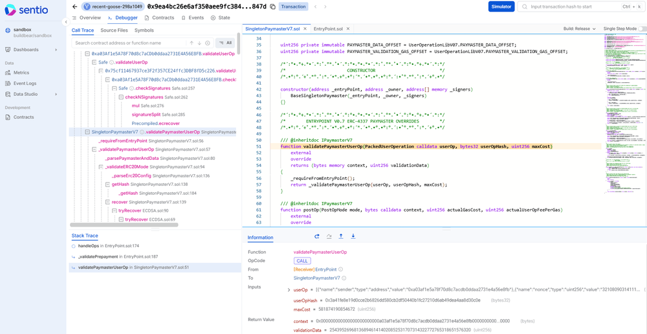Click the call trace horizontal scrollbar
The image size is (647, 334).
pos(124,225)
